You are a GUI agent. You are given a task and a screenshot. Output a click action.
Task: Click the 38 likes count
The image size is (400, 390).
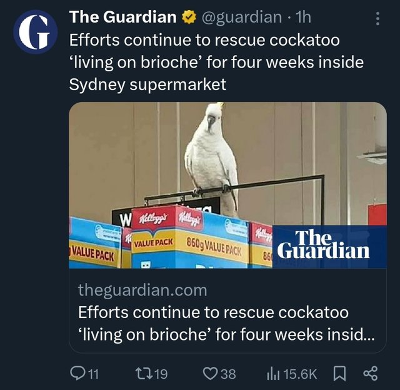228,374
